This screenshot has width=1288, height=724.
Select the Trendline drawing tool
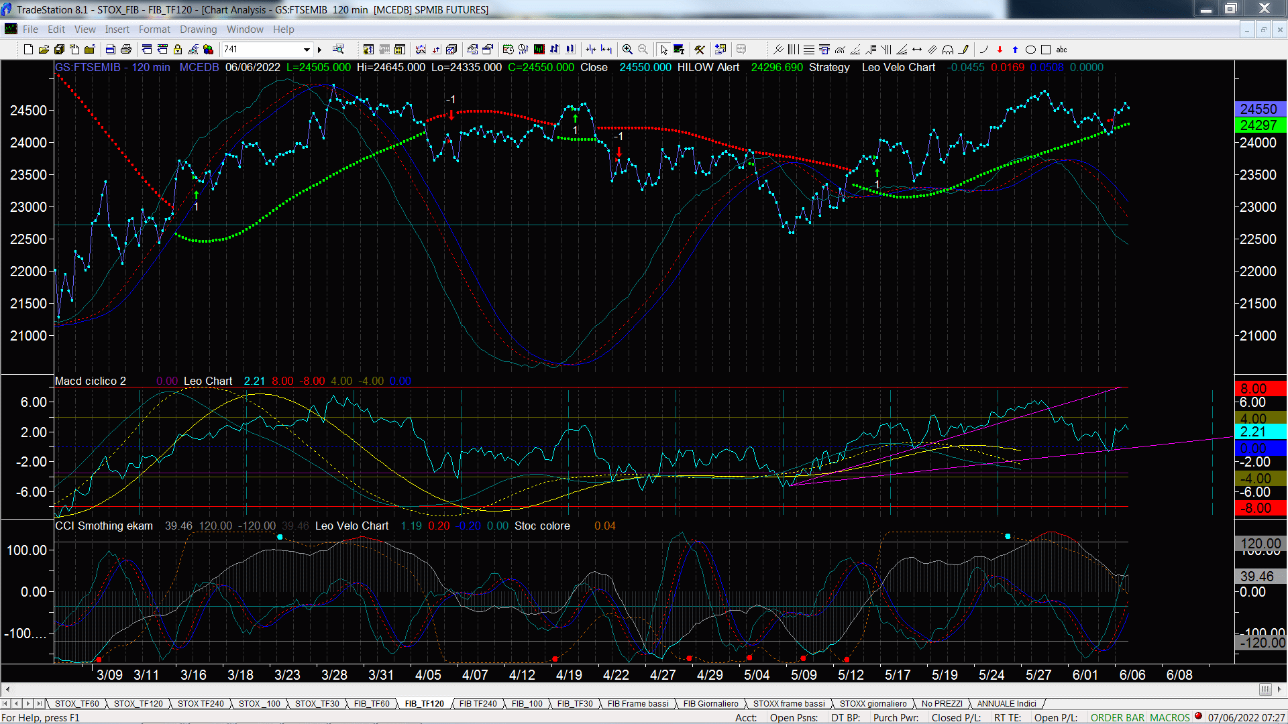(778, 50)
